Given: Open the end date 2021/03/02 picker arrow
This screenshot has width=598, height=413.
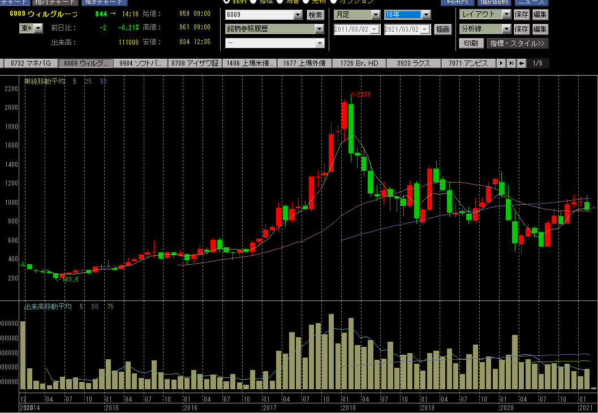Looking at the screenshot, I should tap(425, 29).
